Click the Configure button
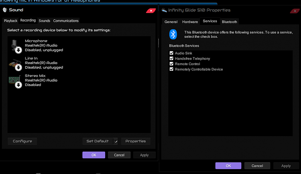 coord(22,141)
